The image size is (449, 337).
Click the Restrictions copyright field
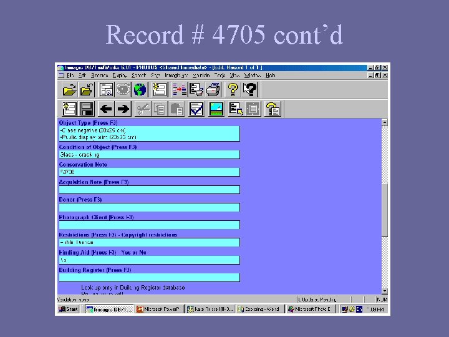click(149, 242)
